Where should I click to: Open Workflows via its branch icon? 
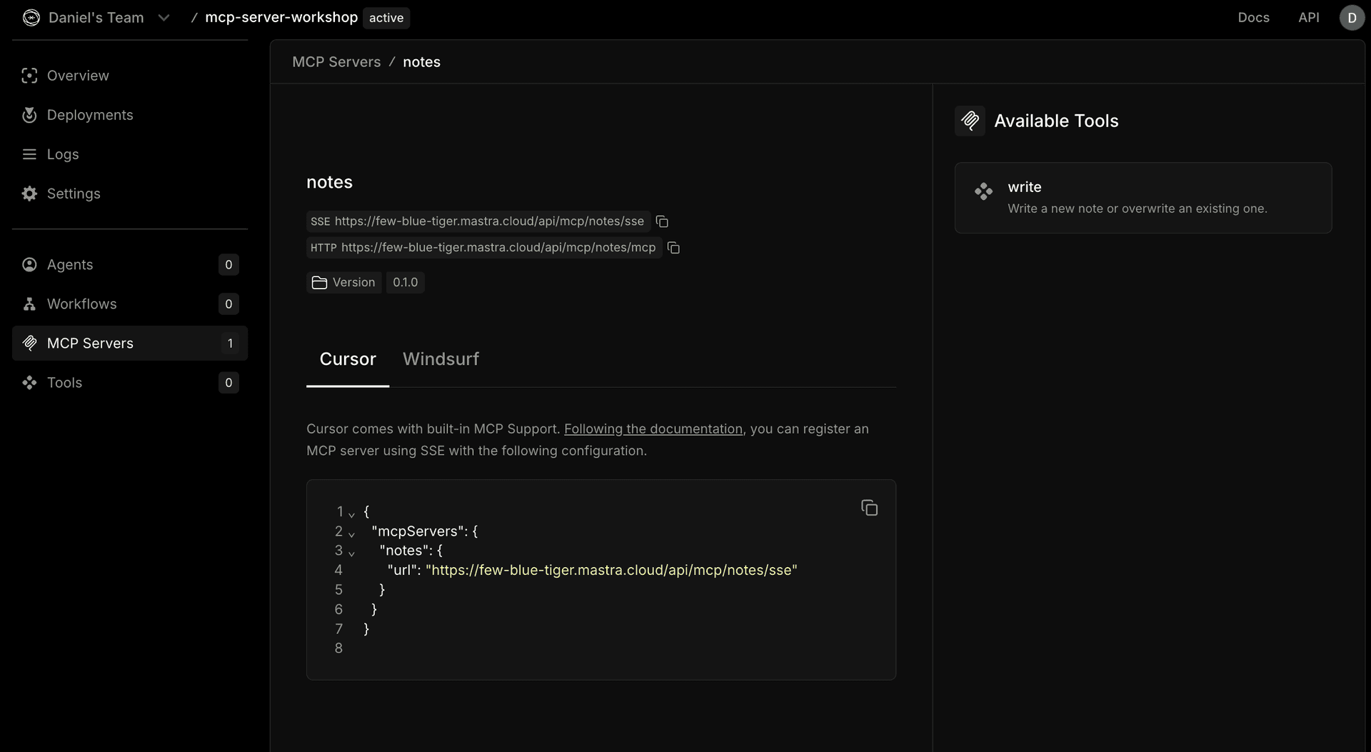pos(29,304)
